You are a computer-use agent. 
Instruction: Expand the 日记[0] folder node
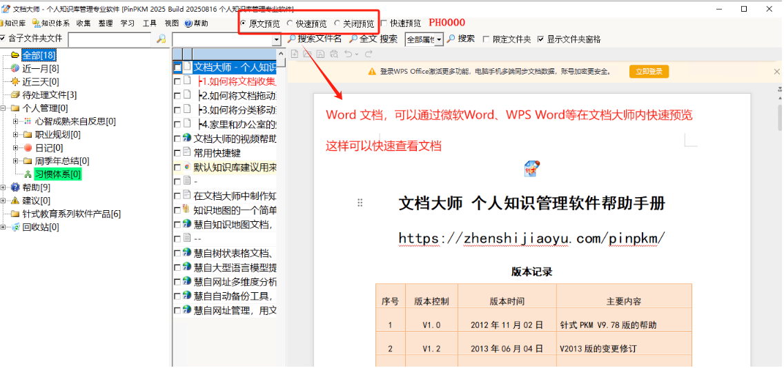(17, 147)
